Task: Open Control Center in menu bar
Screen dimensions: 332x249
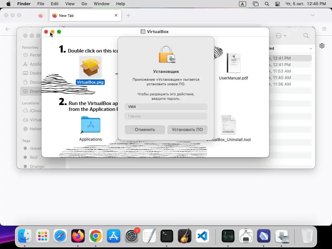Action: point(278,4)
